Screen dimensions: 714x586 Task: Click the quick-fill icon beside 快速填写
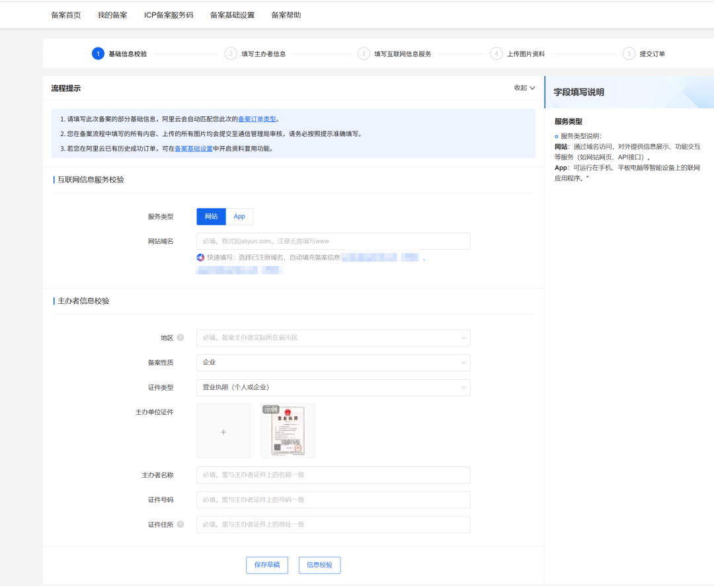pyautogui.click(x=200, y=258)
